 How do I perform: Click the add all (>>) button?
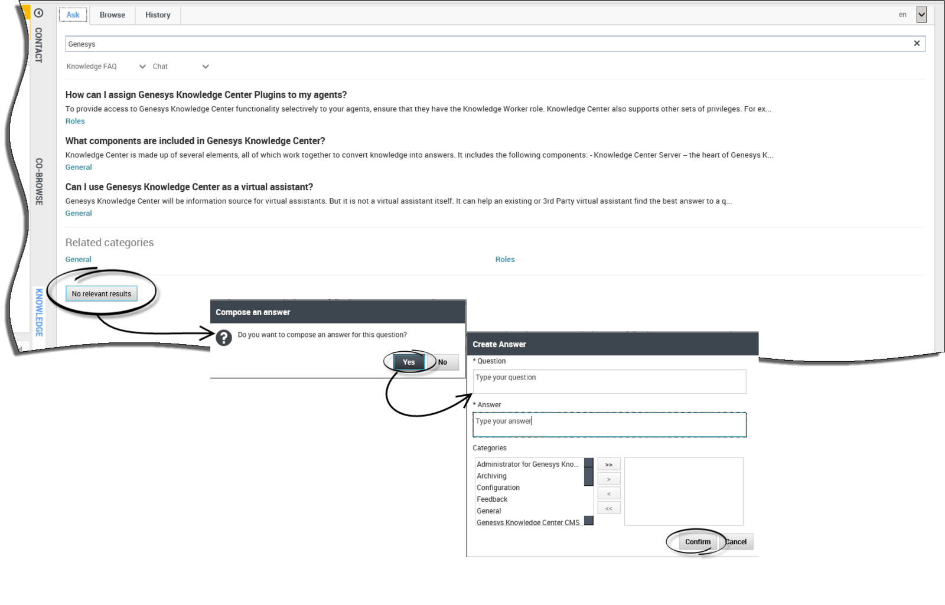pyautogui.click(x=609, y=465)
